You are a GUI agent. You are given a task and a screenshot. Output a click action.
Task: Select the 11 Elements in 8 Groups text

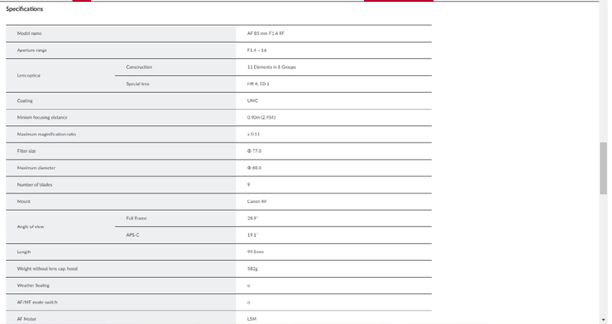271,67
